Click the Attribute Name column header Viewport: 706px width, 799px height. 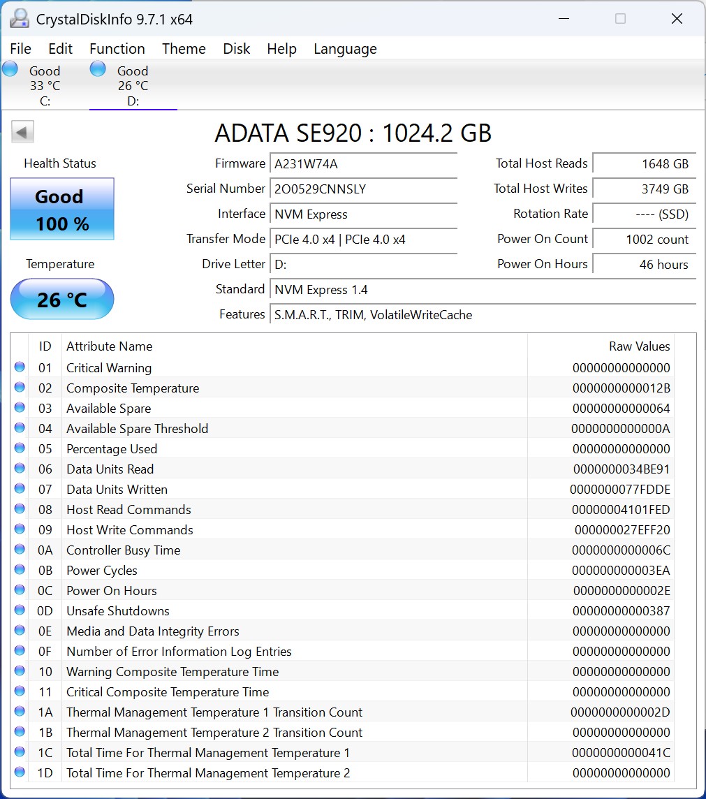tap(295, 346)
